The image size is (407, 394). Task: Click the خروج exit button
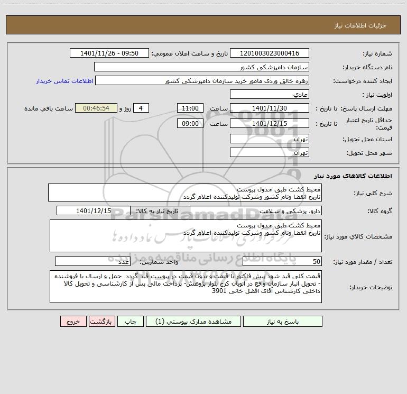pos(73,322)
